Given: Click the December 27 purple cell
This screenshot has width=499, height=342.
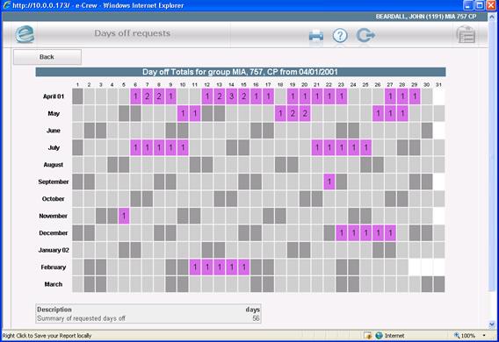Looking at the screenshot, I should click(390, 233).
